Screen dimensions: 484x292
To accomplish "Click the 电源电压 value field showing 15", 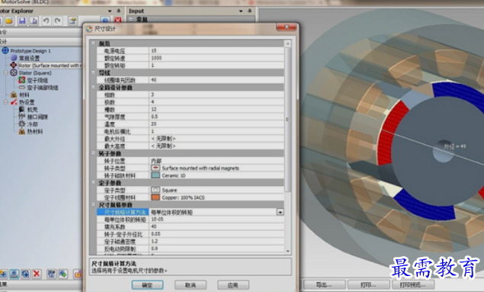I will [x=216, y=50].
